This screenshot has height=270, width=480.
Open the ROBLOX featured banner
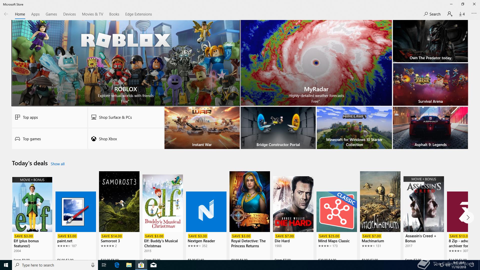[126, 63]
